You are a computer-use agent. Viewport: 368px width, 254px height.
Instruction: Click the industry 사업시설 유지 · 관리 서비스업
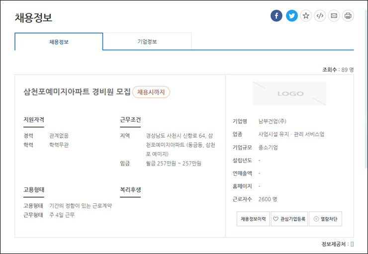click(x=291, y=134)
